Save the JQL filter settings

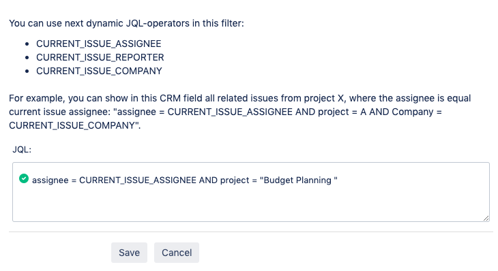point(129,253)
